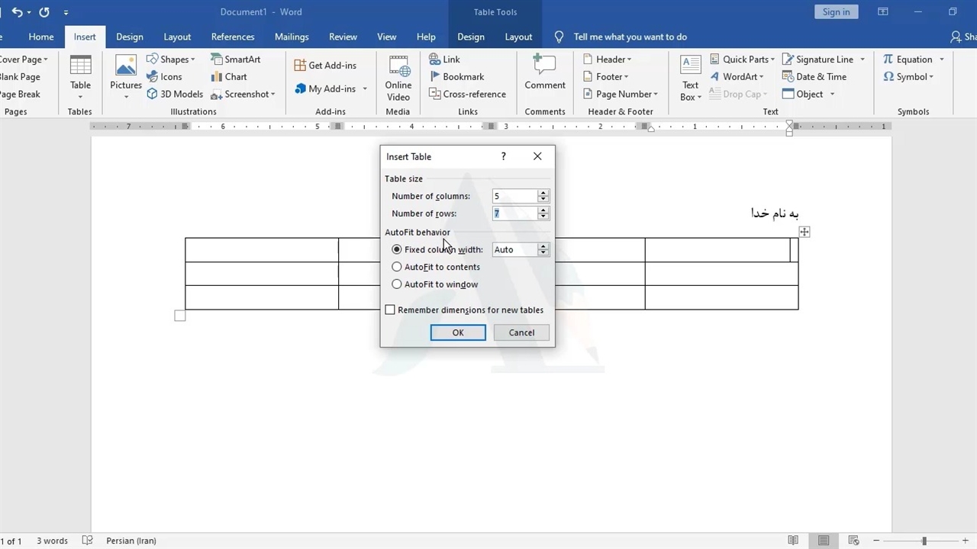The height and width of the screenshot is (549, 977).
Task: Expand the Shapes dropdown
Action: (172, 59)
